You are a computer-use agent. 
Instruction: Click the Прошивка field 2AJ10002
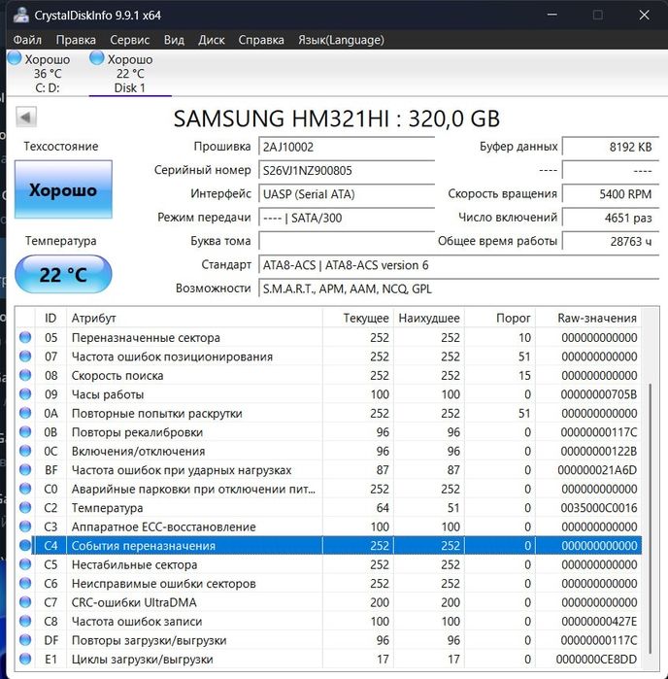click(347, 147)
